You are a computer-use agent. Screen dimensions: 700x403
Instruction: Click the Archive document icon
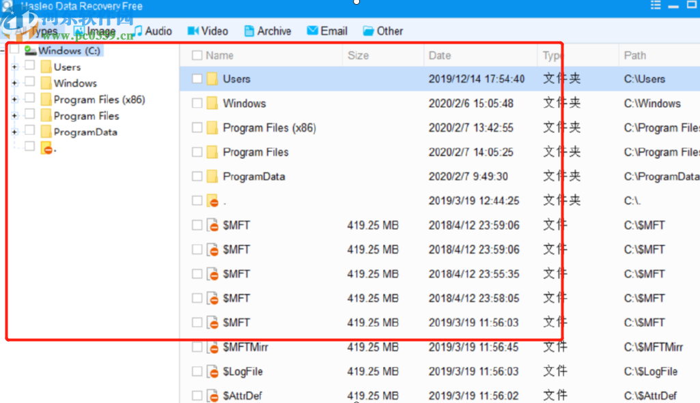pyautogui.click(x=249, y=31)
